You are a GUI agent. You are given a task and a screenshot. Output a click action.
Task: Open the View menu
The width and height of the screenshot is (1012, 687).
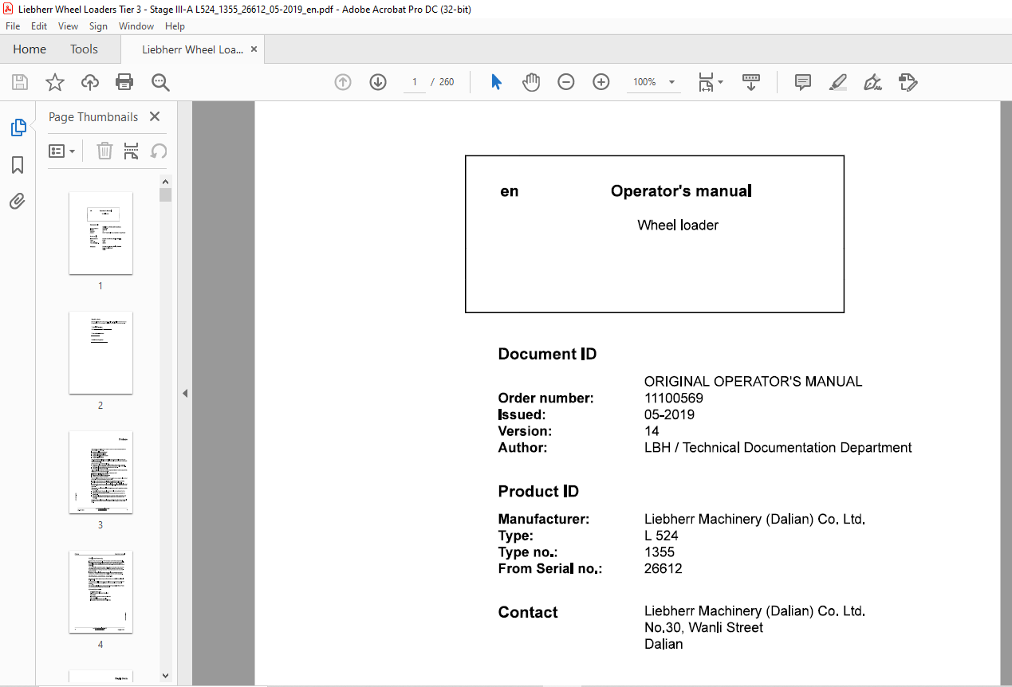pyautogui.click(x=68, y=26)
